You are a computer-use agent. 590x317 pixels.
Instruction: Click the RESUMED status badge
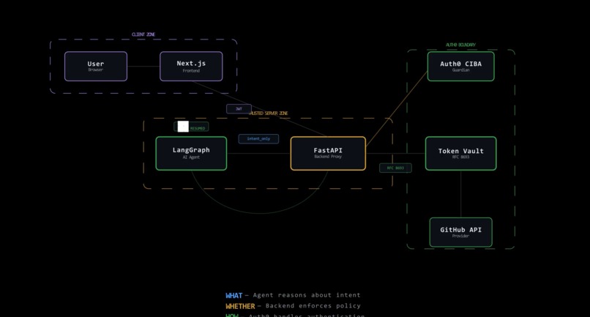click(x=192, y=127)
